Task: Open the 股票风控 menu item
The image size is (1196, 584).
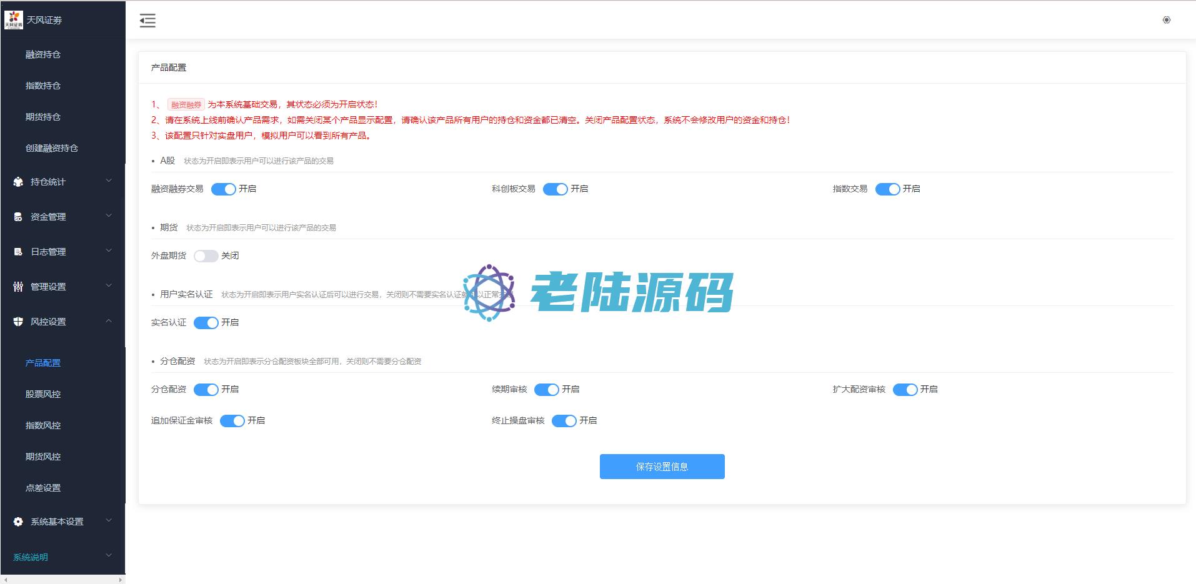Action: [x=43, y=394]
